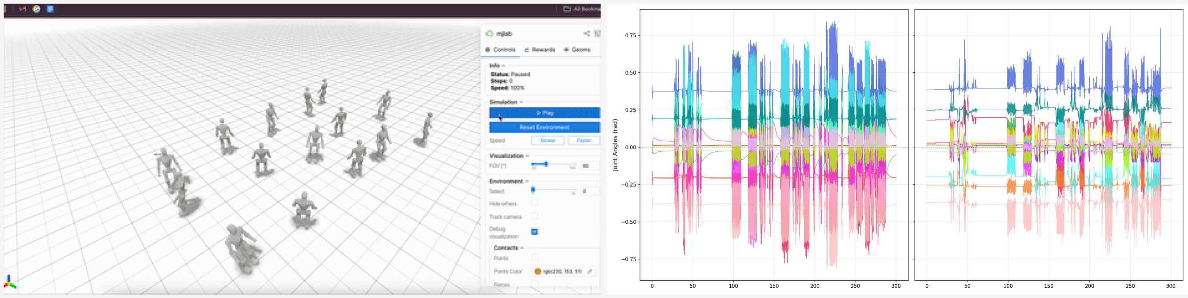The height and width of the screenshot is (298, 1188).
Task: Switch to the Rewards tab
Action: pos(540,50)
